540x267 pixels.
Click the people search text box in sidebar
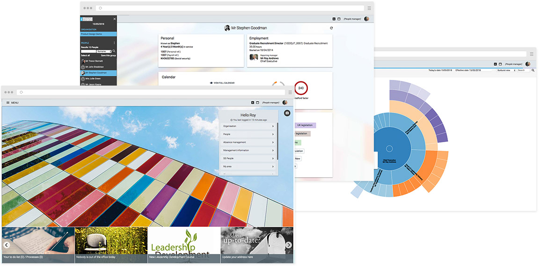[x=88, y=51]
